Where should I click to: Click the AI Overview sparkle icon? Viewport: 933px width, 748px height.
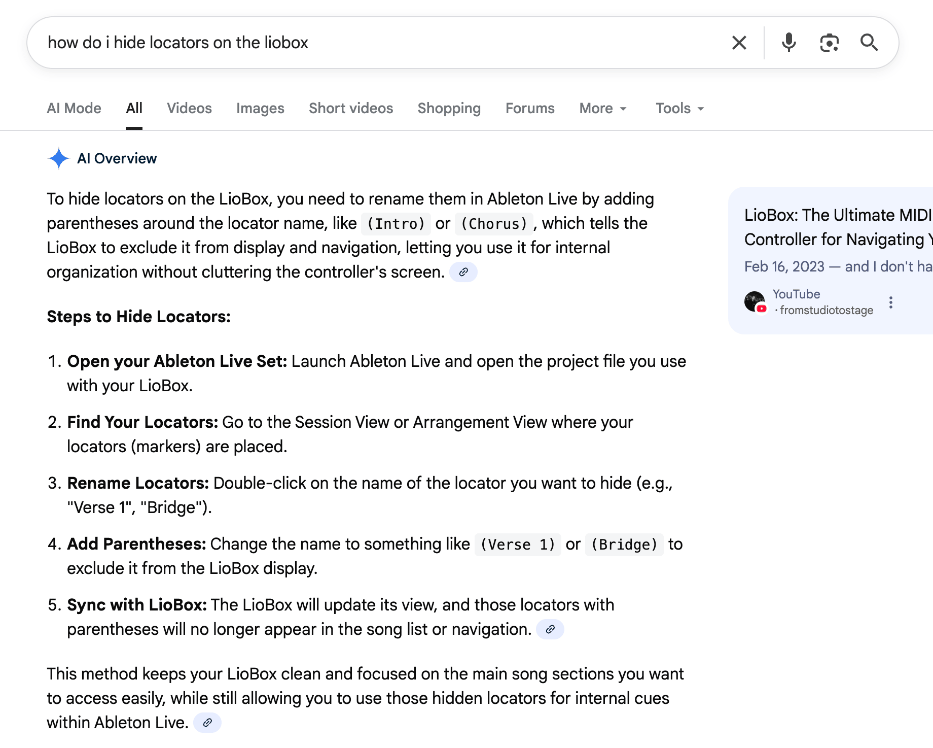(x=59, y=158)
